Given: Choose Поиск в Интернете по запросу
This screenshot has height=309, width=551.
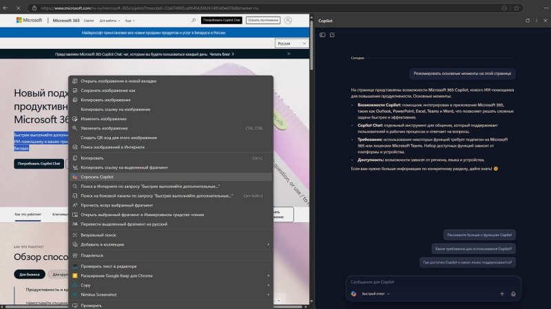Looking at the screenshot, I should (x=171, y=187).
